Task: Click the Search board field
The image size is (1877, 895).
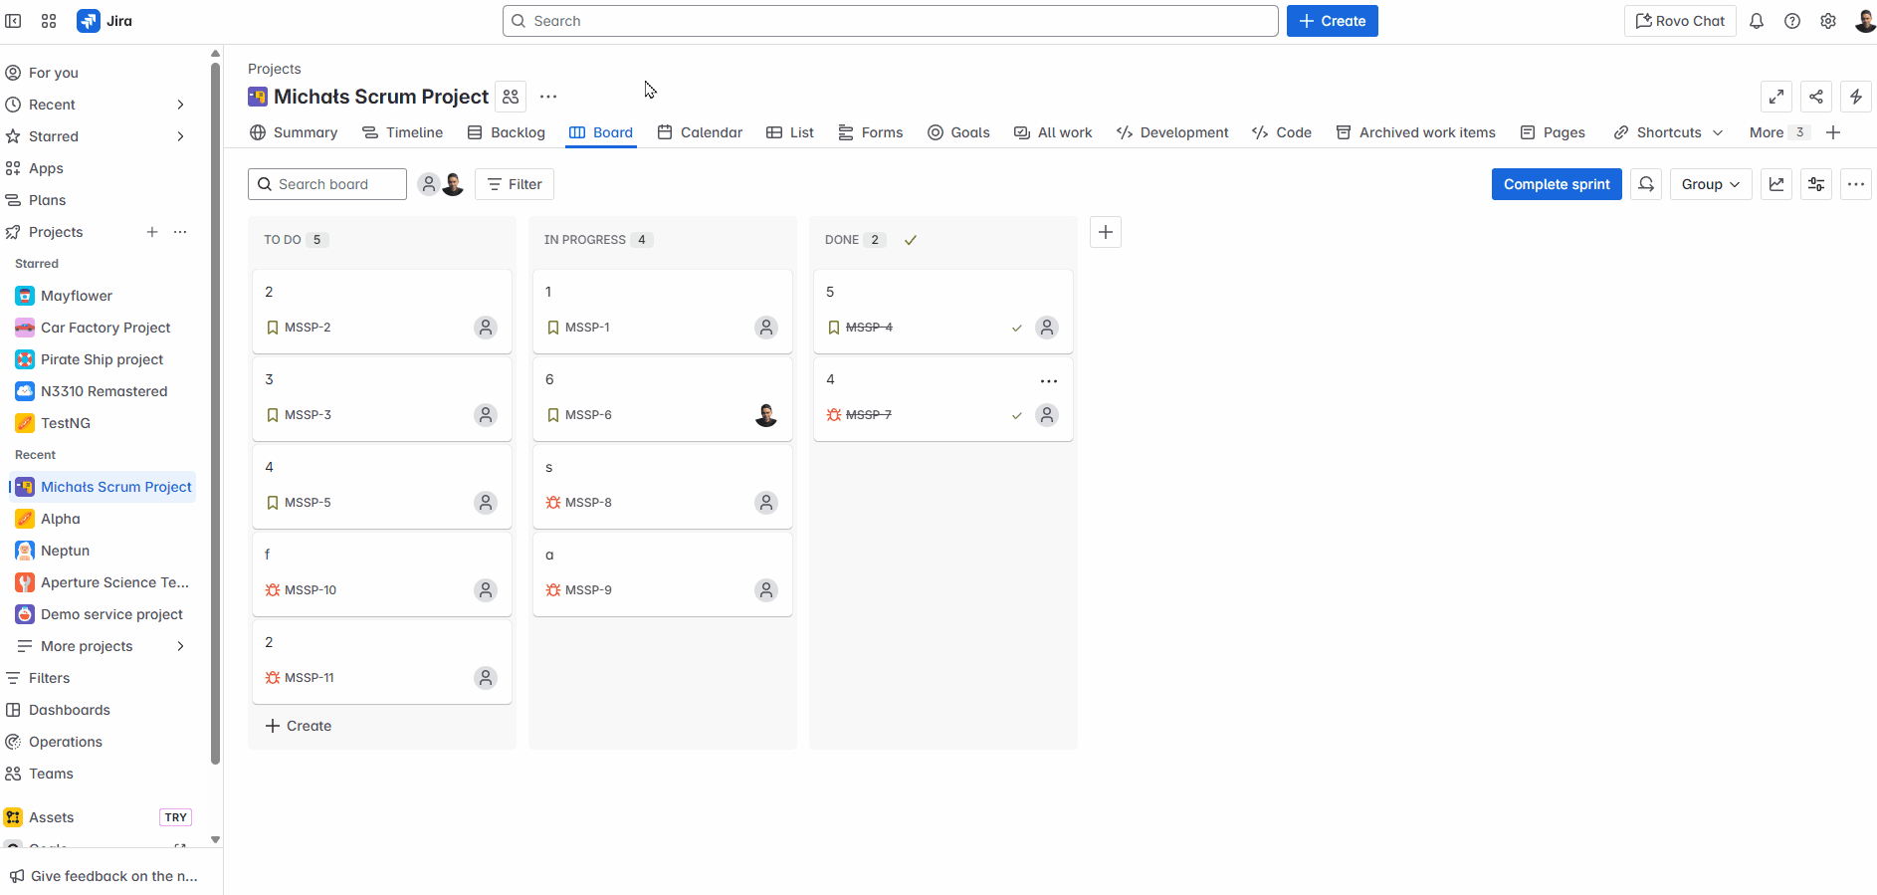Action: [x=327, y=184]
